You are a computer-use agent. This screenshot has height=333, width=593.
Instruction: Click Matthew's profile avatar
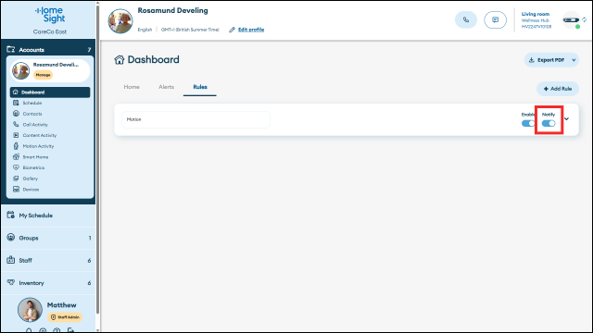point(30,310)
